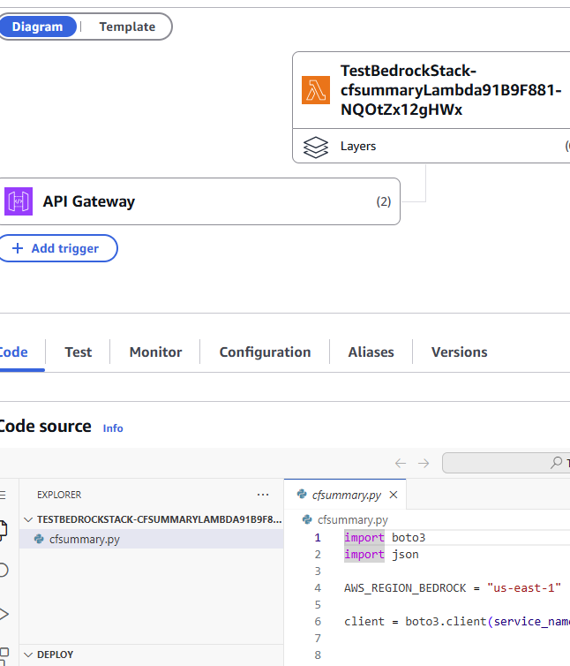Image resolution: width=570 pixels, height=666 pixels.
Task: Click the Add trigger button
Action: (58, 248)
